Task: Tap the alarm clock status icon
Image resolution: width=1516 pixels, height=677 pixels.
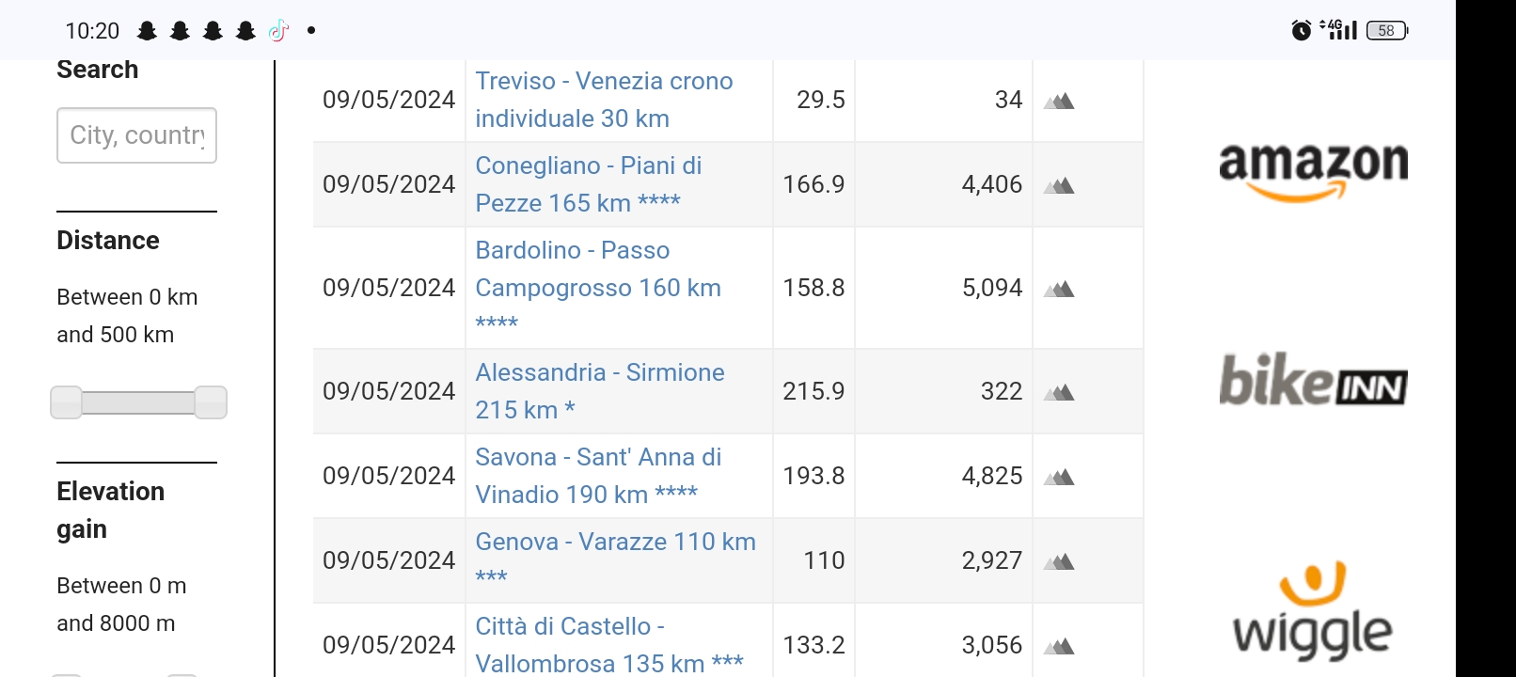Action: [x=1302, y=30]
